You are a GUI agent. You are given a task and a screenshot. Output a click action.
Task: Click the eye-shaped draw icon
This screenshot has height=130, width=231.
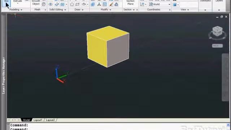84,4
